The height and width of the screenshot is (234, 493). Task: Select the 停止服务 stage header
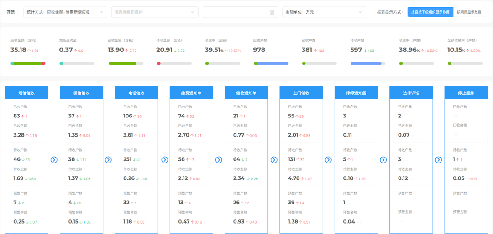(466, 93)
